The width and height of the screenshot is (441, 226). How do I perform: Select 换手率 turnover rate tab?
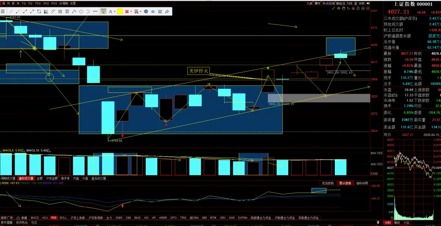point(65,178)
